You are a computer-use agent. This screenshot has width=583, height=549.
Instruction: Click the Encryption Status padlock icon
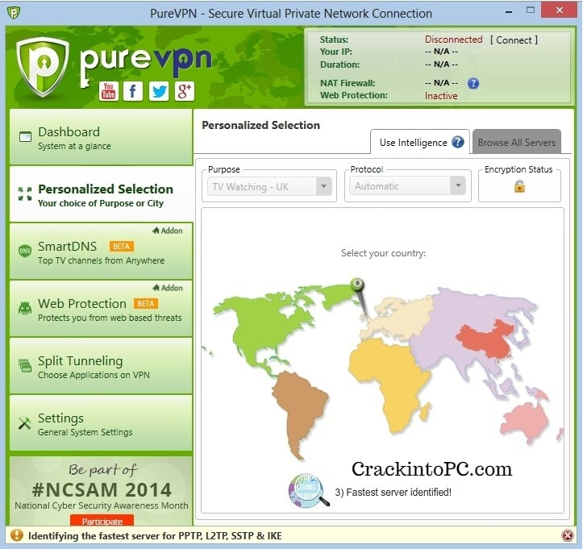(x=519, y=186)
